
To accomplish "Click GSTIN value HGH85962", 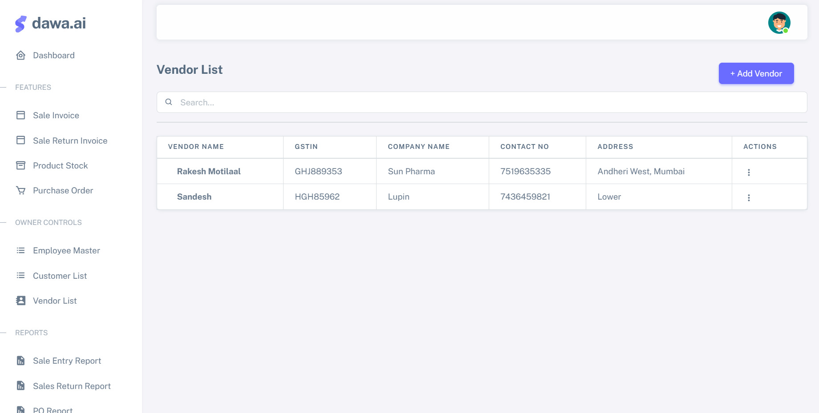I will pyautogui.click(x=317, y=196).
